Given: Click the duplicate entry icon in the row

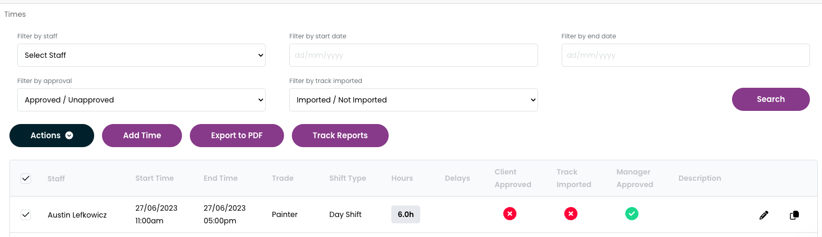Looking at the screenshot, I should click(794, 215).
